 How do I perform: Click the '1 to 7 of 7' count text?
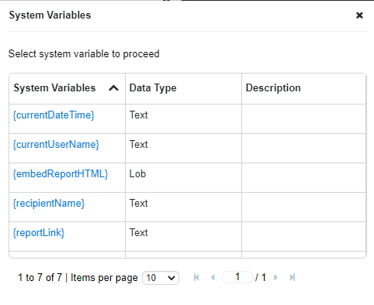(40, 278)
